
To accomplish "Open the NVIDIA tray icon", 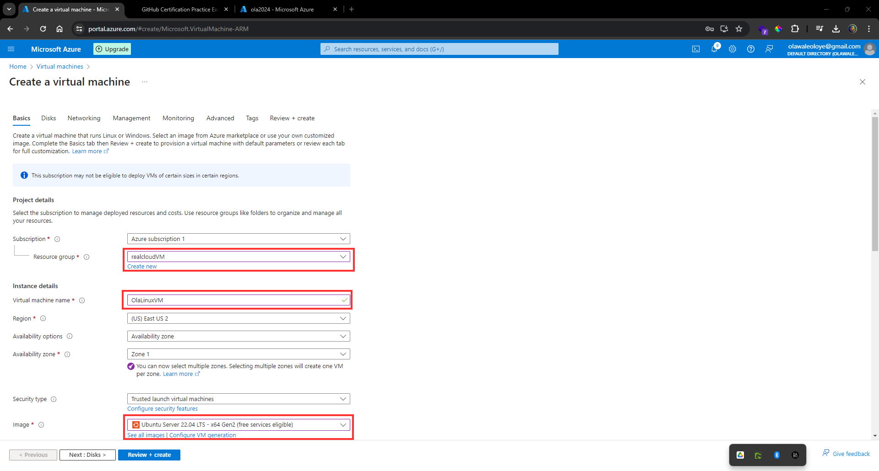I will coord(758,455).
